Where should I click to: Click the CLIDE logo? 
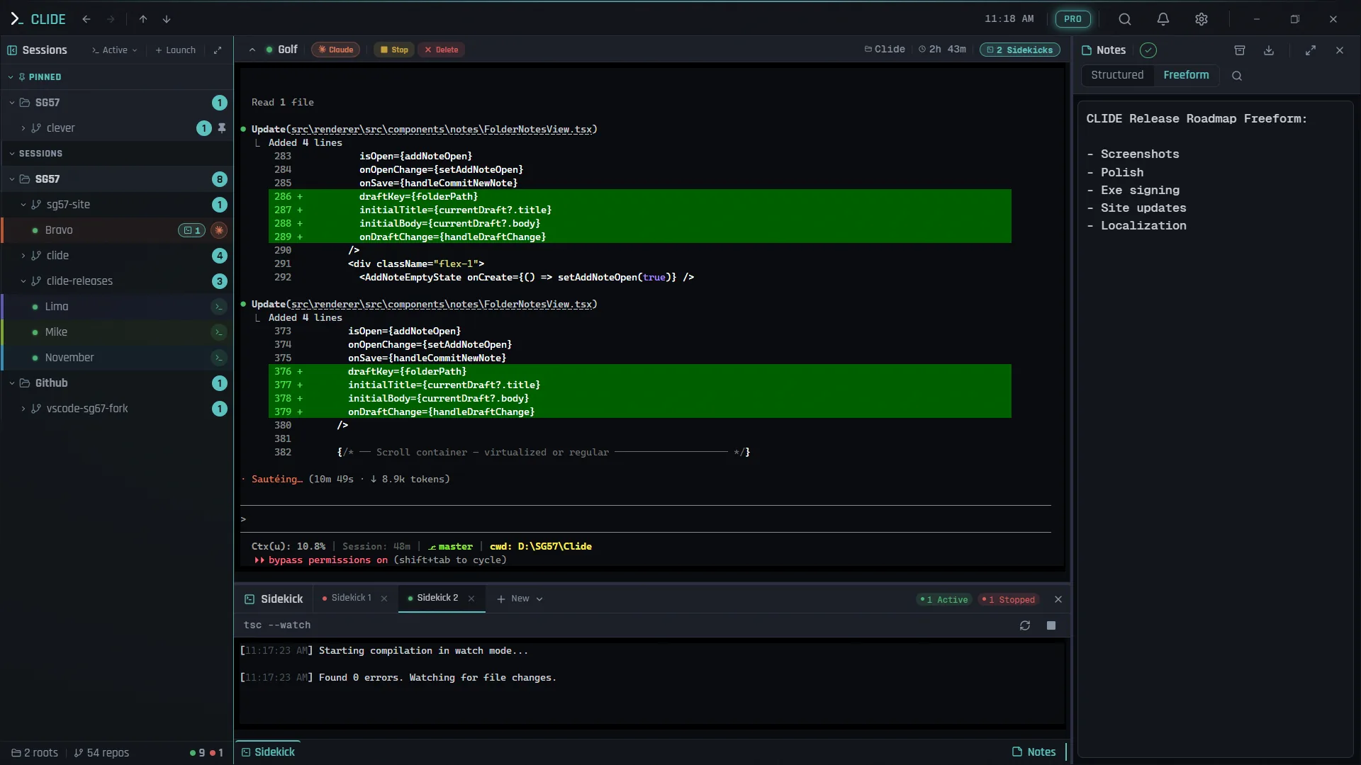pos(38,19)
